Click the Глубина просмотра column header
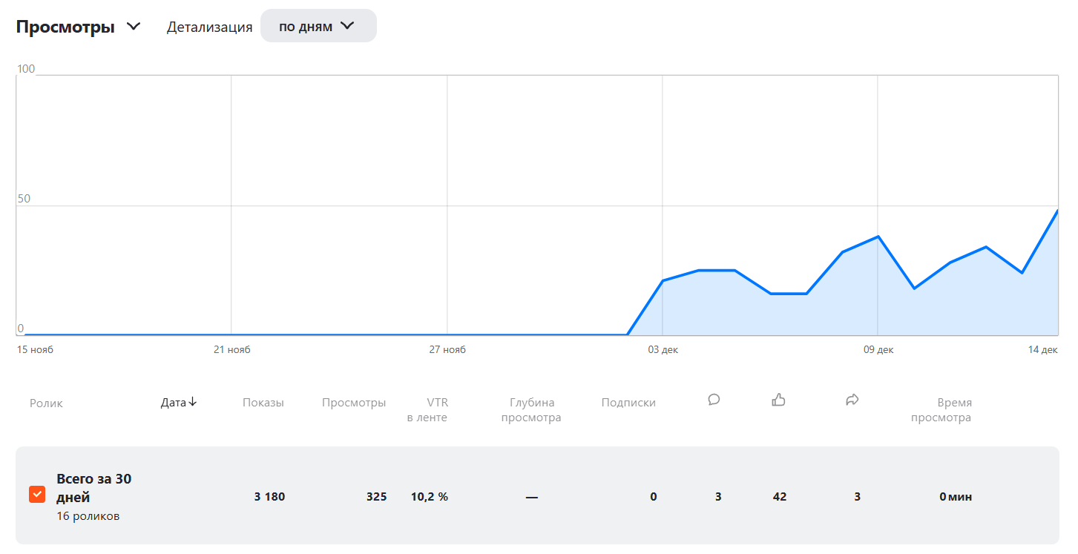The height and width of the screenshot is (554, 1078). (x=531, y=410)
